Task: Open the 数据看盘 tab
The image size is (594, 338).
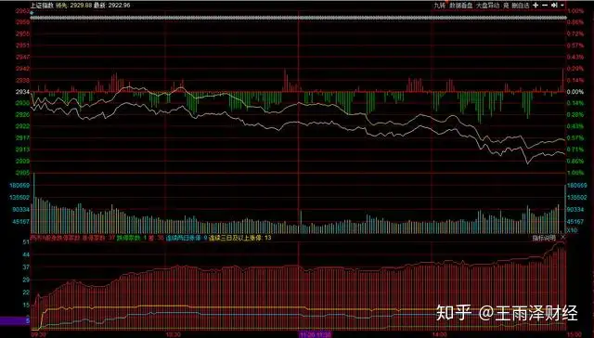Action: pos(461,6)
